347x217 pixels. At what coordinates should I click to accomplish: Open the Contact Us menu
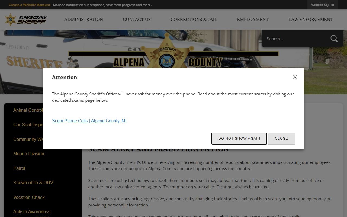137,20
